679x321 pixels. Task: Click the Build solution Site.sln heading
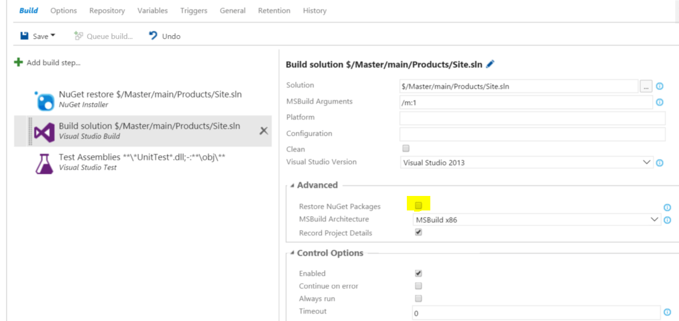pos(384,64)
